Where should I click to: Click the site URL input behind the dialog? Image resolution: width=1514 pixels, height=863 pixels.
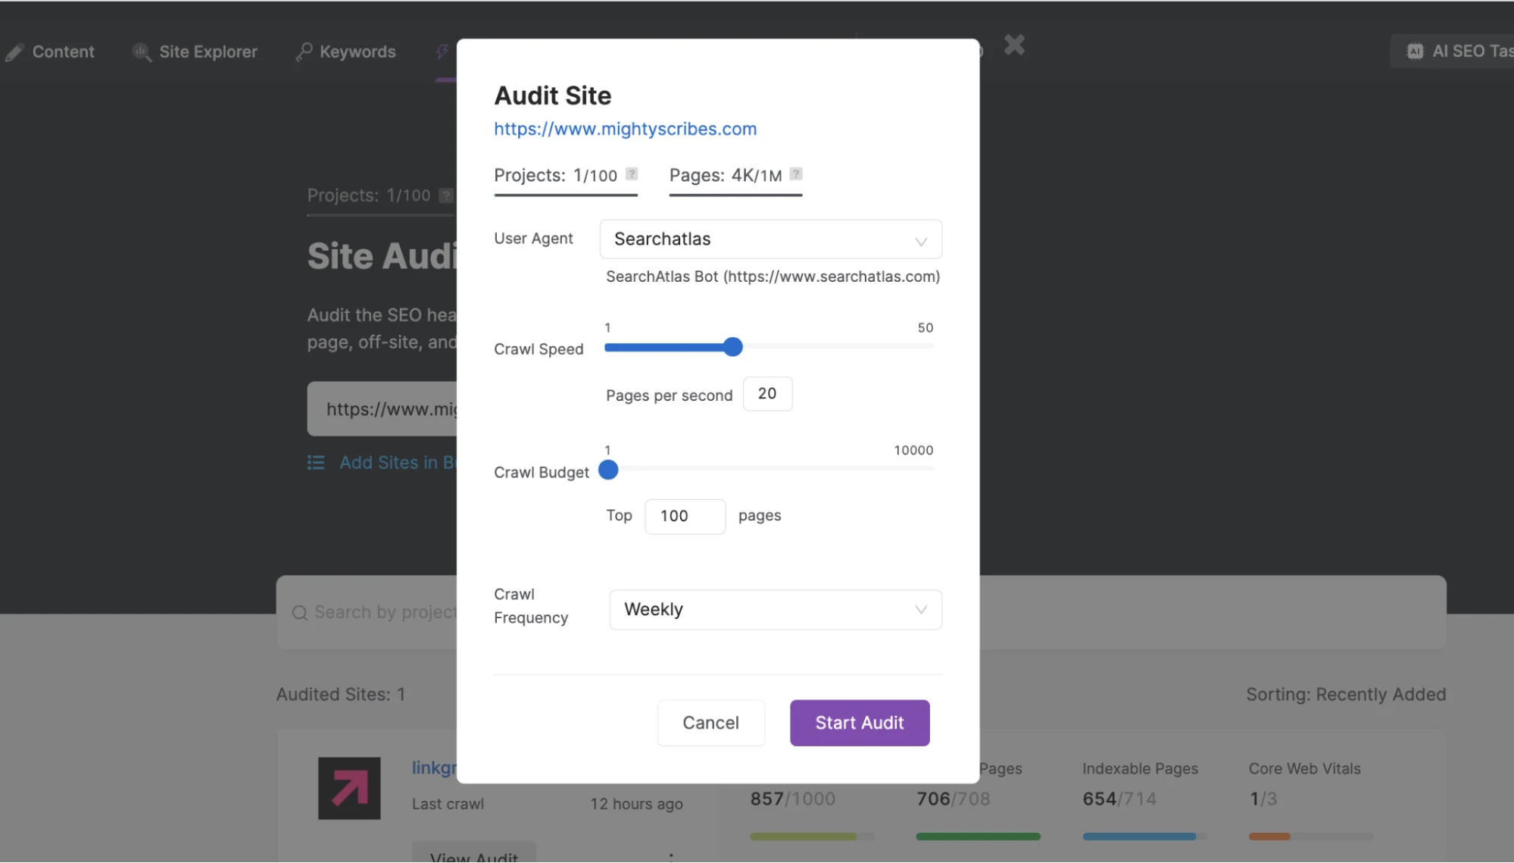[x=382, y=409]
